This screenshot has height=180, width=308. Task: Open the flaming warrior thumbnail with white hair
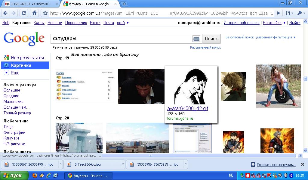pyautogui.click(x=277, y=141)
